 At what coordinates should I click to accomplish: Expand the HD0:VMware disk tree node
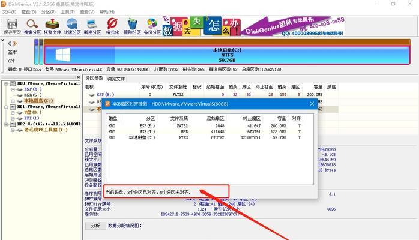5,83
